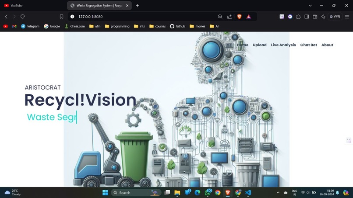Open the Upload nav item

click(x=260, y=45)
